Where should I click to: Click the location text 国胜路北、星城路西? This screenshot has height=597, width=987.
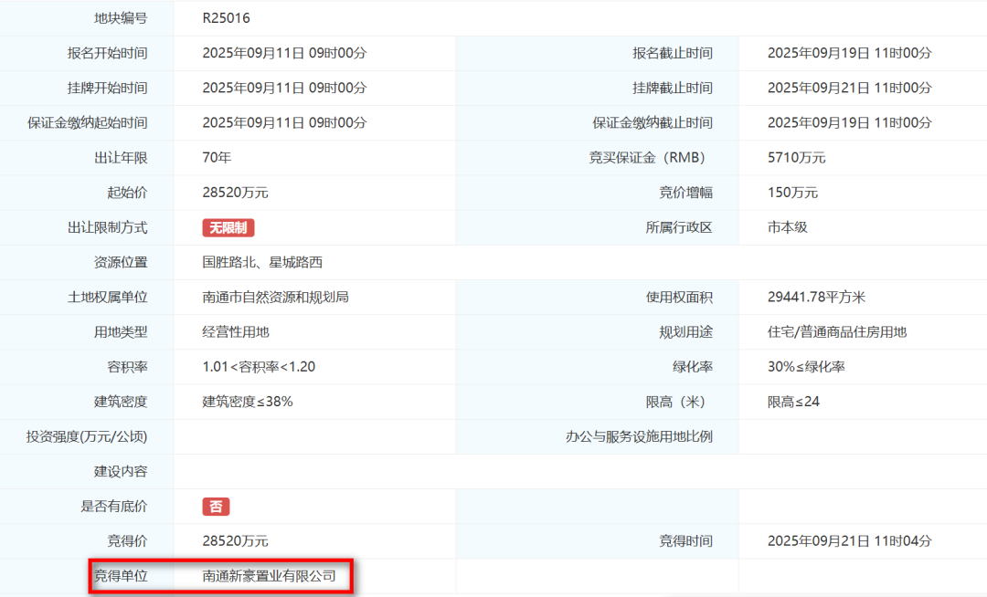tap(262, 262)
